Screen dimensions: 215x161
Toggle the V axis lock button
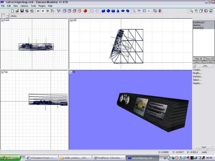tap(43, 11)
